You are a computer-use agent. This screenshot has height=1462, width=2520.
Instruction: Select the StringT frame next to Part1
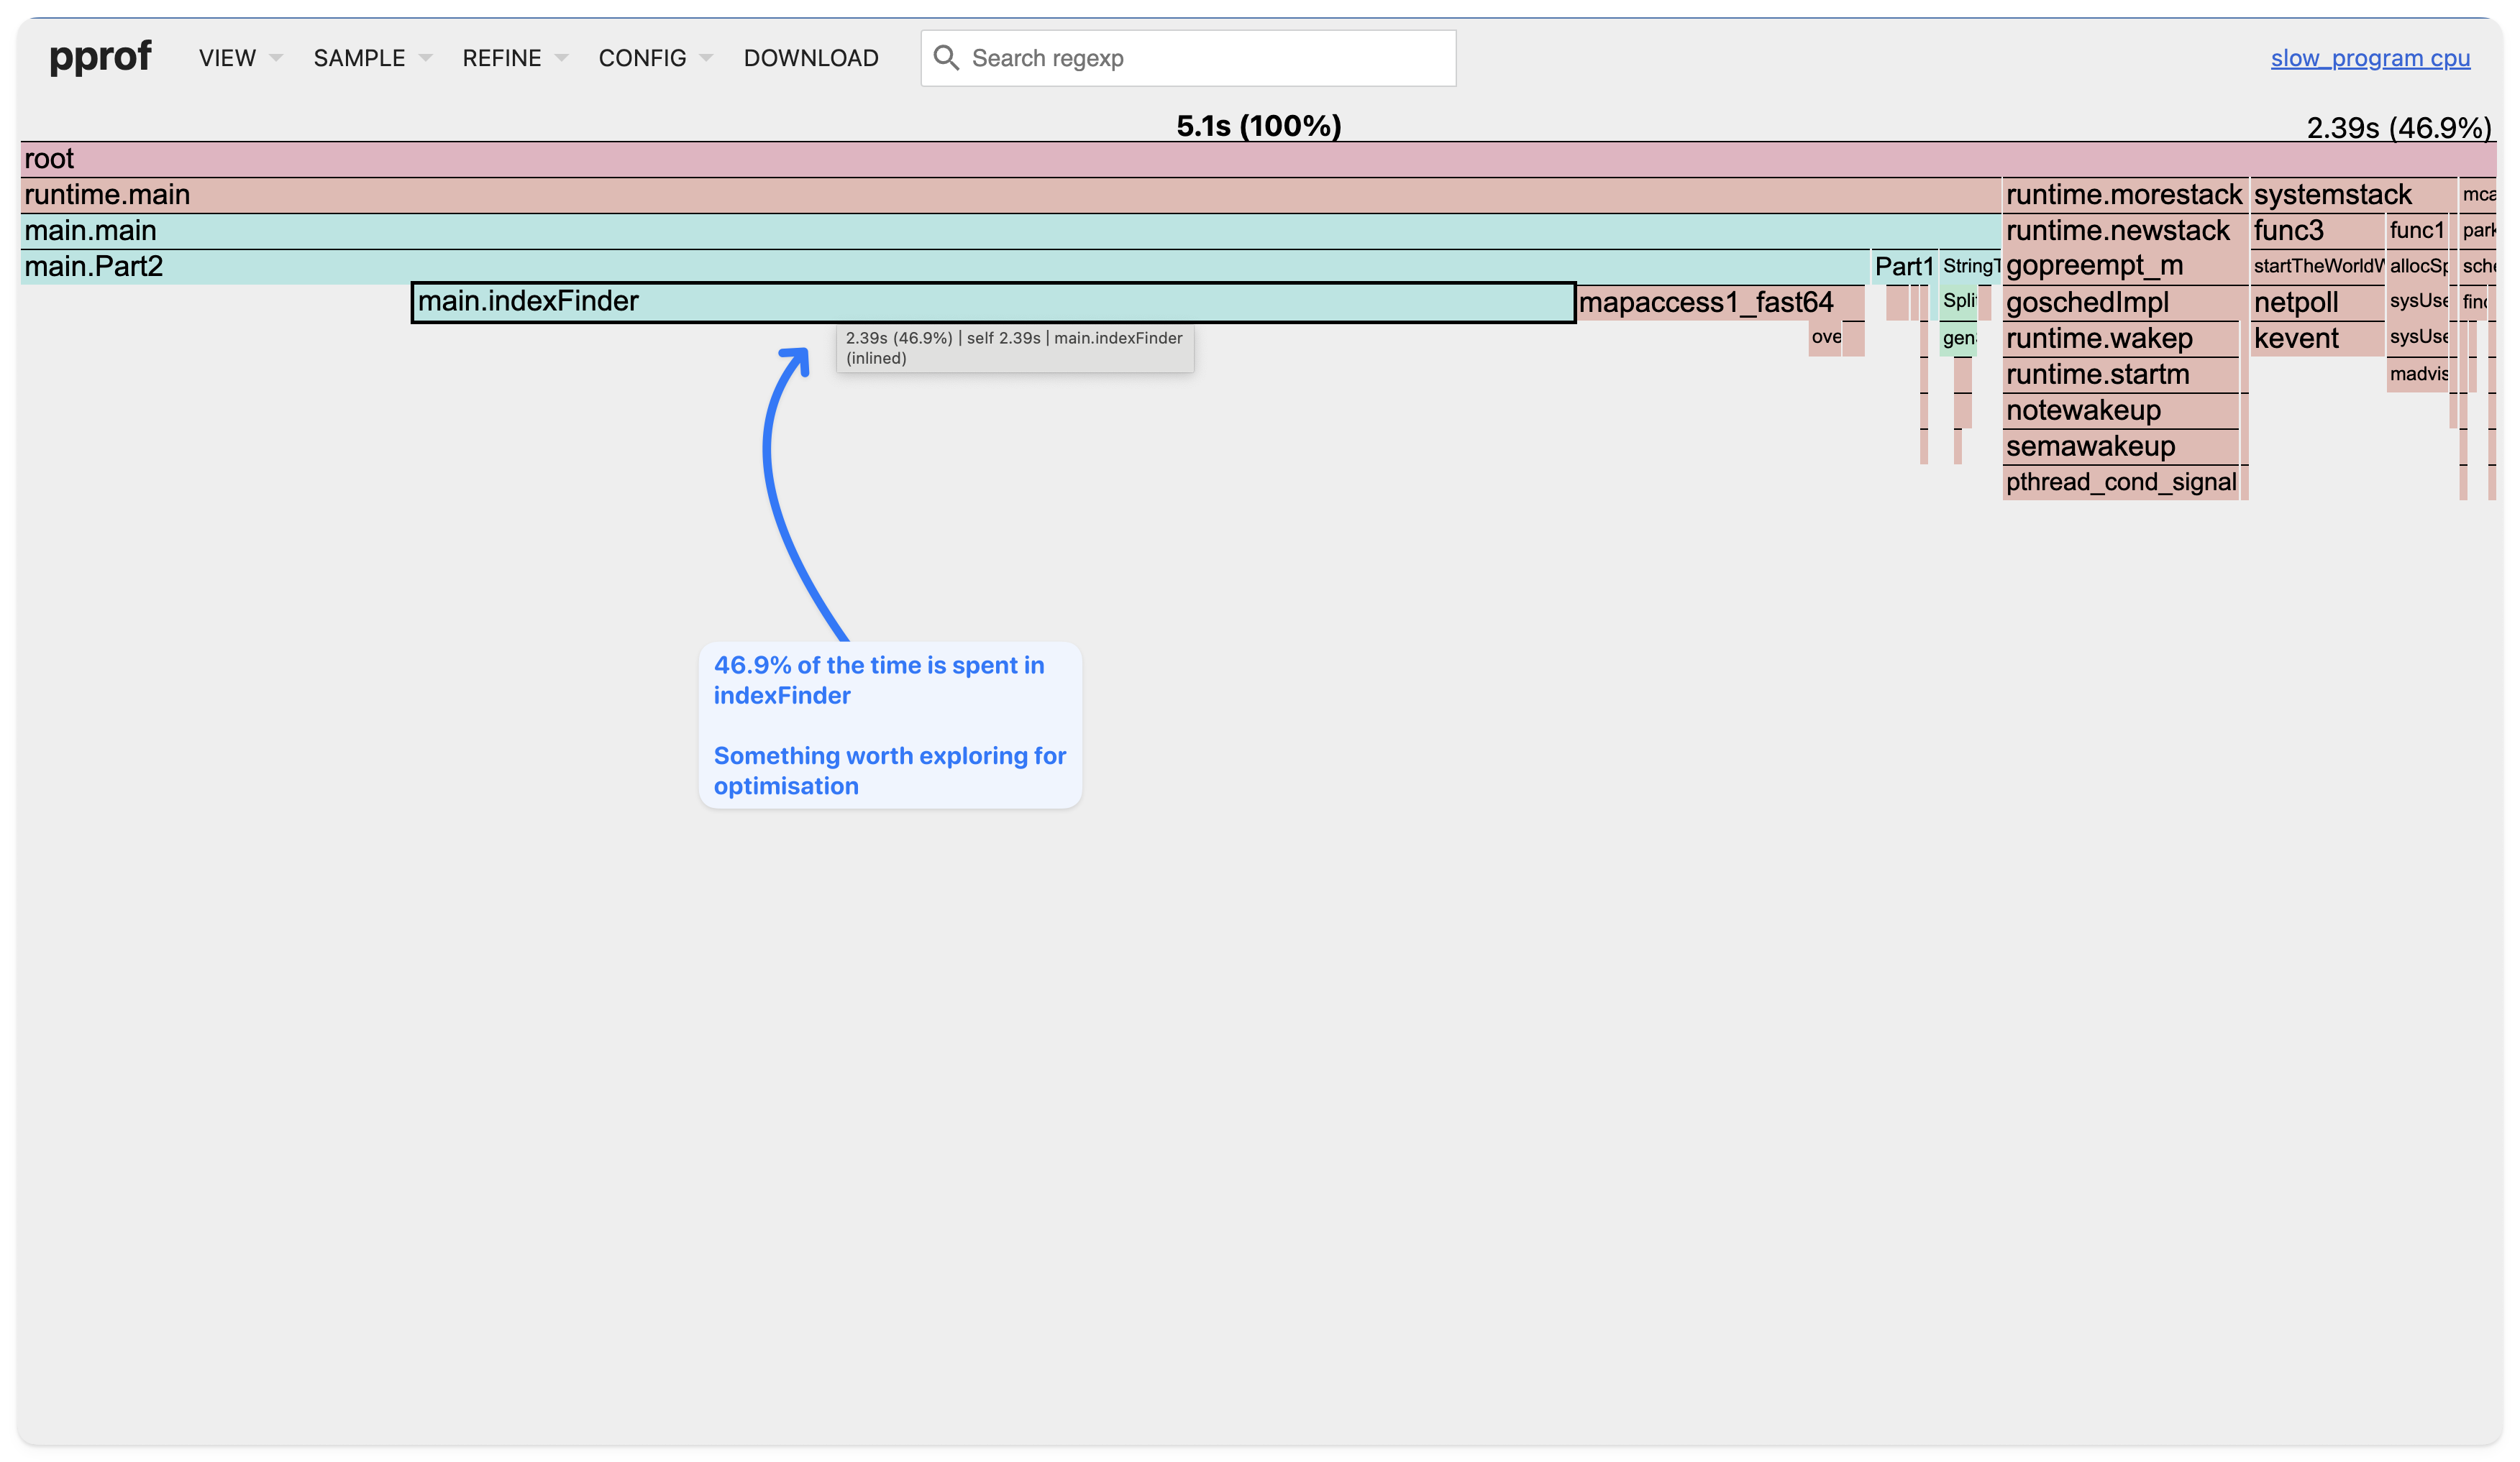1970,267
